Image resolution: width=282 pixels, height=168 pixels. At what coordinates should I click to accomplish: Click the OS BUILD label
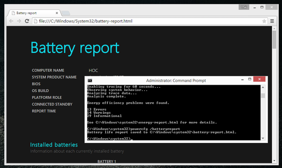(x=40, y=91)
